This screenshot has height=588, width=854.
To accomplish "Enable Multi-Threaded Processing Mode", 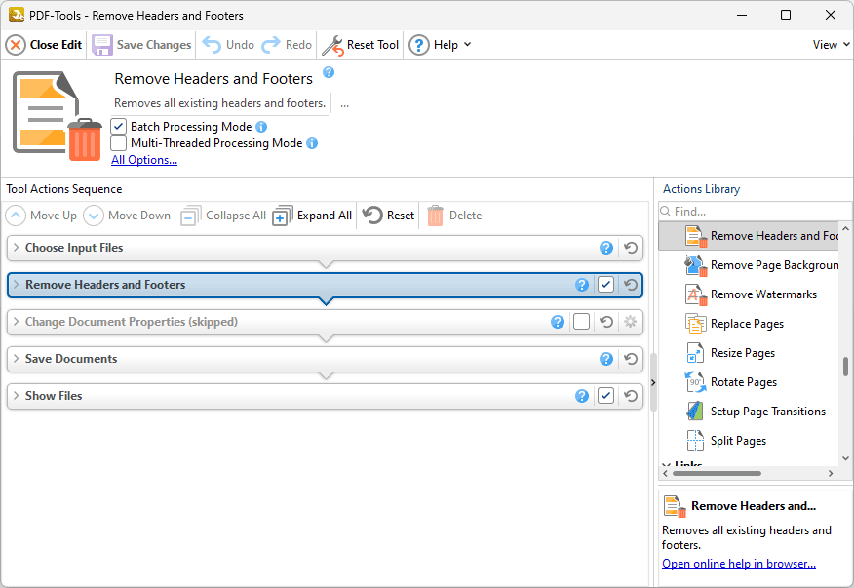I will [x=118, y=143].
